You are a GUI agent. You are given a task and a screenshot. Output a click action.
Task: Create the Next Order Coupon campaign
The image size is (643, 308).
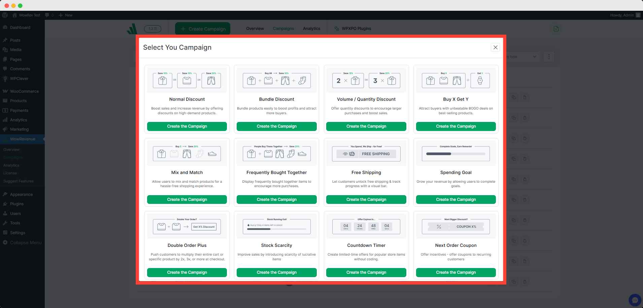coord(456,272)
